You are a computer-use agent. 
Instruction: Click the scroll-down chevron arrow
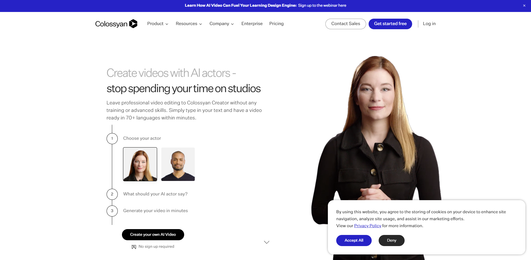click(x=266, y=242)
